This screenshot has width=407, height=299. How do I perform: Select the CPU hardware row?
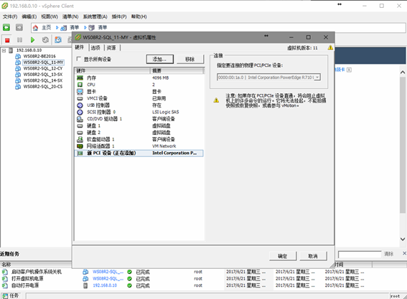pos(139,85)
